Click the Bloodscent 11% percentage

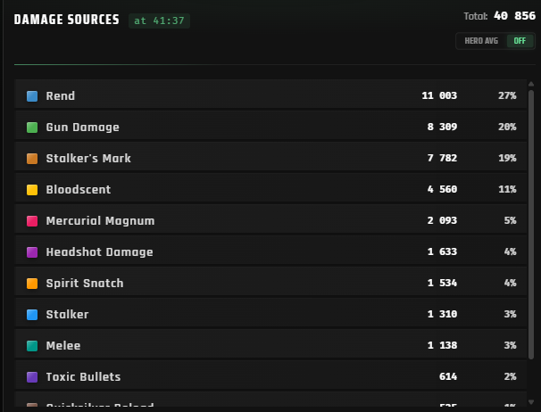point(507,189)
